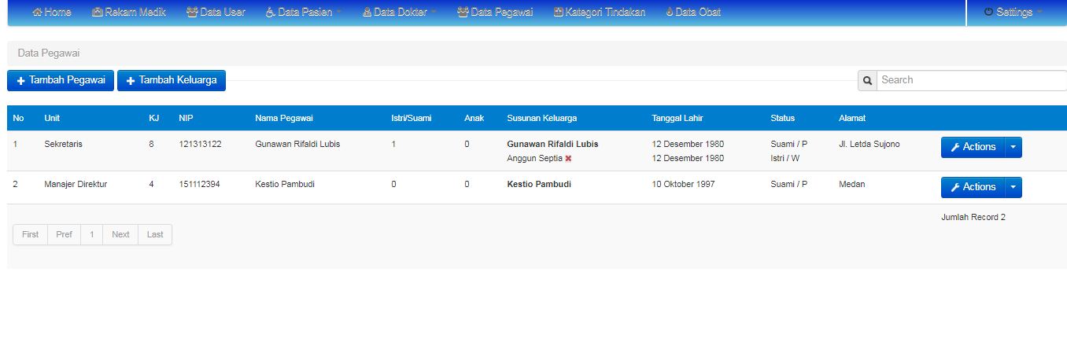Click bold name Kestio Pambudi in Susunan Keluarga
The width and height of the screenshot is (1067, 338).
pyautogui.click(x=539, y=184)
